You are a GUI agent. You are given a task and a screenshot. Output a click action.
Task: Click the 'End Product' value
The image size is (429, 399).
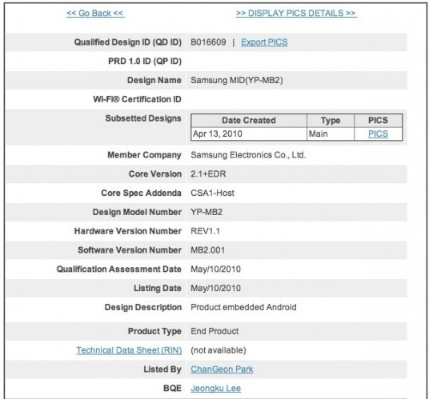[x=214, y=331]
